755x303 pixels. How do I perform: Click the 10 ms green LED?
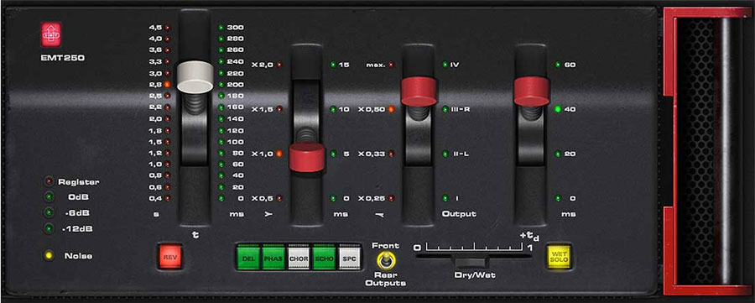tap(333, 109)
